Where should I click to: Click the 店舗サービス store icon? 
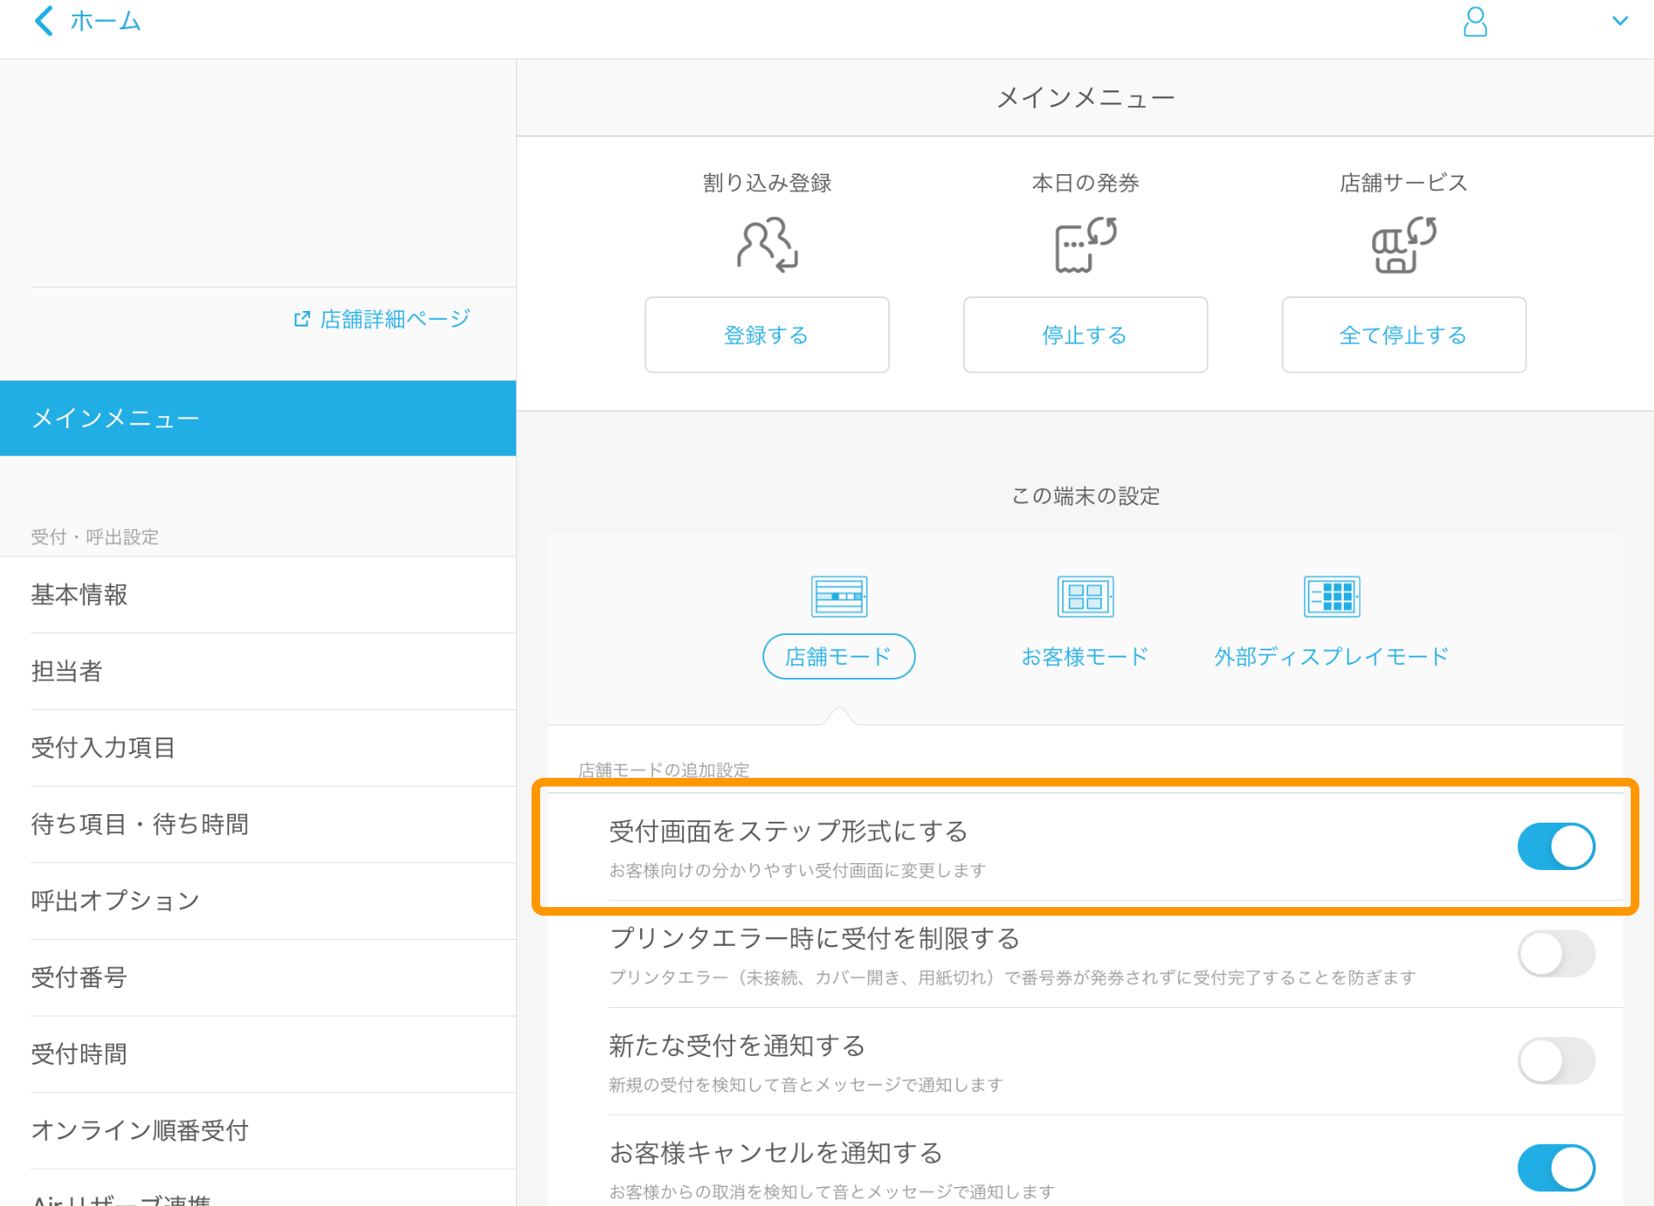coord(1402,244)
